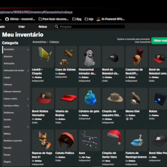Open the Nike creator link
This screenshot has height=167, width=167.
(x=154, y=157)
